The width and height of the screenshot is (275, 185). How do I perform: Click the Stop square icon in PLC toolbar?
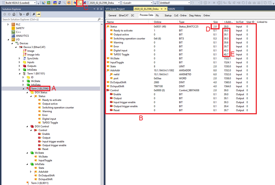click(x=214, y=3)
